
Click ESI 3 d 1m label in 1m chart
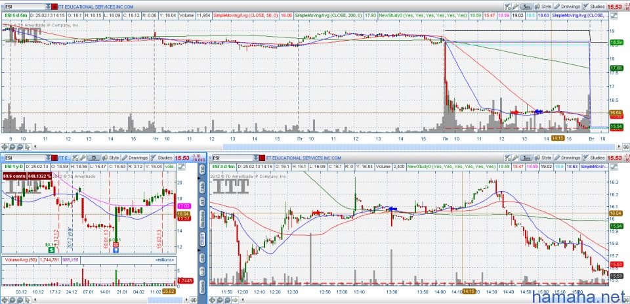coord(224,167)
